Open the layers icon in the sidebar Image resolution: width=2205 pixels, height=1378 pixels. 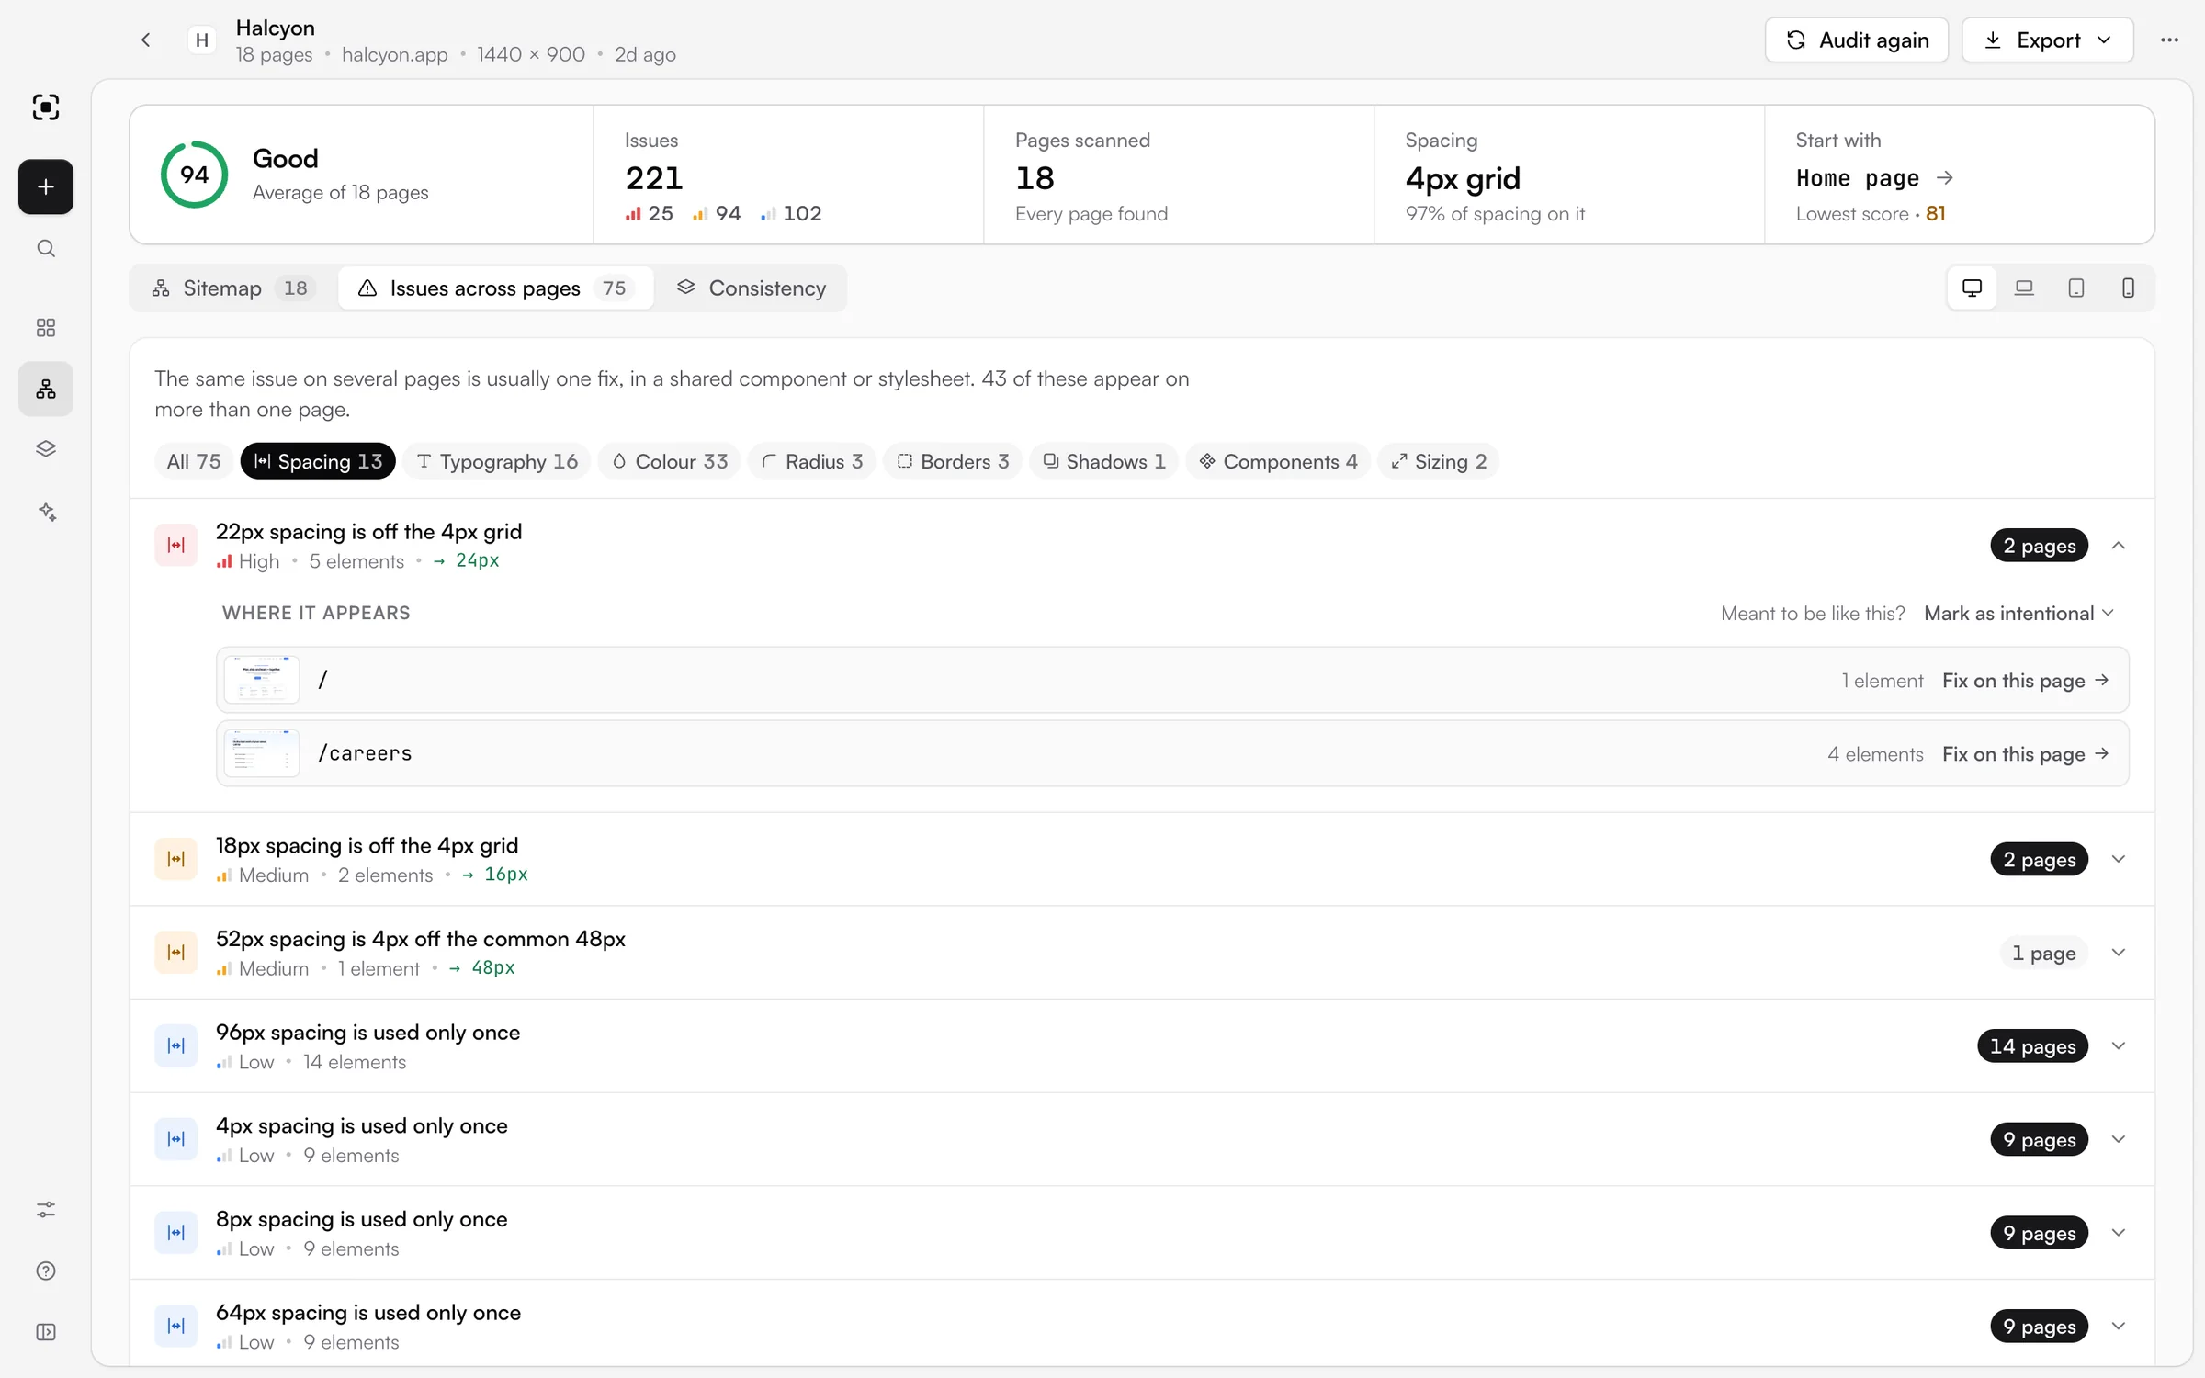tap(46, 449)
